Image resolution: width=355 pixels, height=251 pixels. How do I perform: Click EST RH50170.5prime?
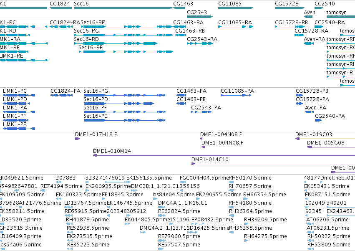click(x=250, y=178)
